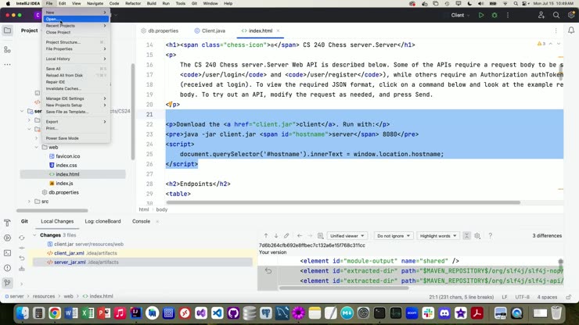Expand the Recent Projects submenu
Image resolution: width=579 pixels, height=325 pixels.
[x=76, y=26]
